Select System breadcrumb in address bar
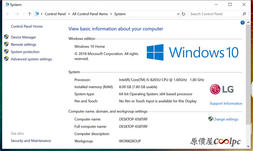This screenshot has height=151, width=253. point(120,14)
